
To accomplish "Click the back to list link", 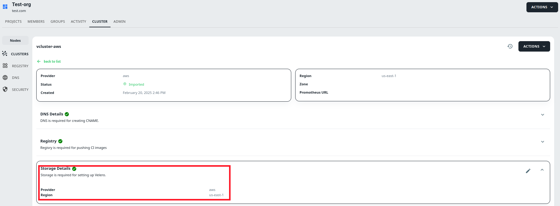I will click(52, 61).
